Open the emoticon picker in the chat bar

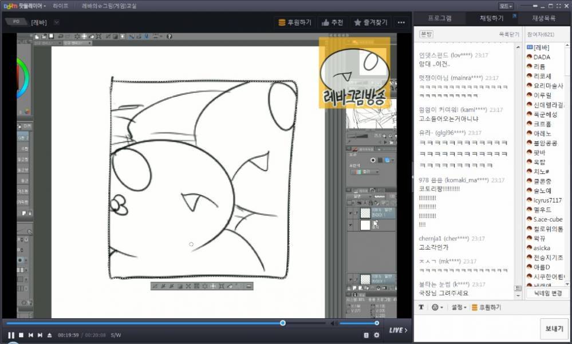pos(435,307)
